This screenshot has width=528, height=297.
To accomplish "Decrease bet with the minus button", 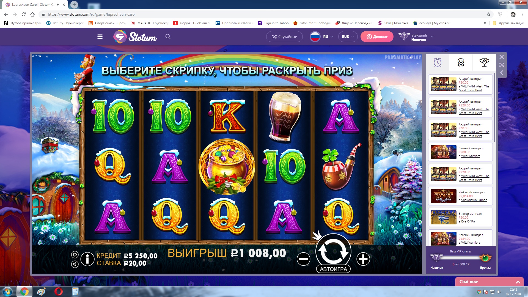I will pos(304,259).
